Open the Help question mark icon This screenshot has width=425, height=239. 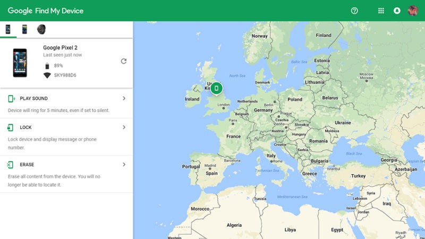click(355, 11)
